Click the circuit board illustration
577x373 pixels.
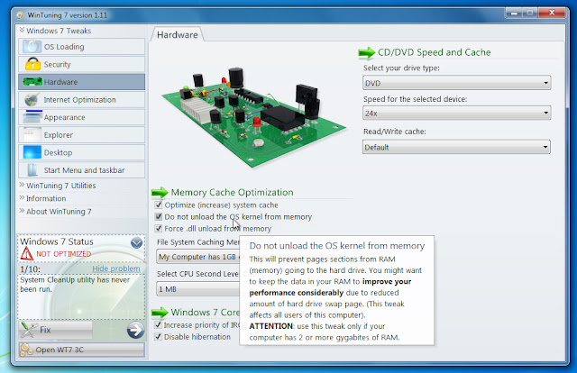click(254, 117)
